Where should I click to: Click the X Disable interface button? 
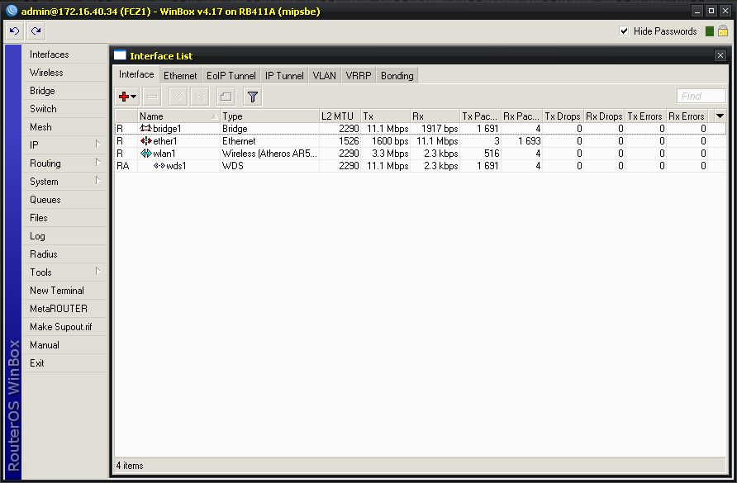(200, 97)
